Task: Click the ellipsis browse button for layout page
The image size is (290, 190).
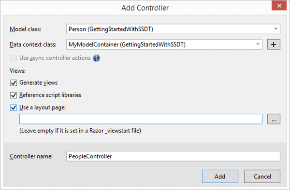Action: click(274, 119)
